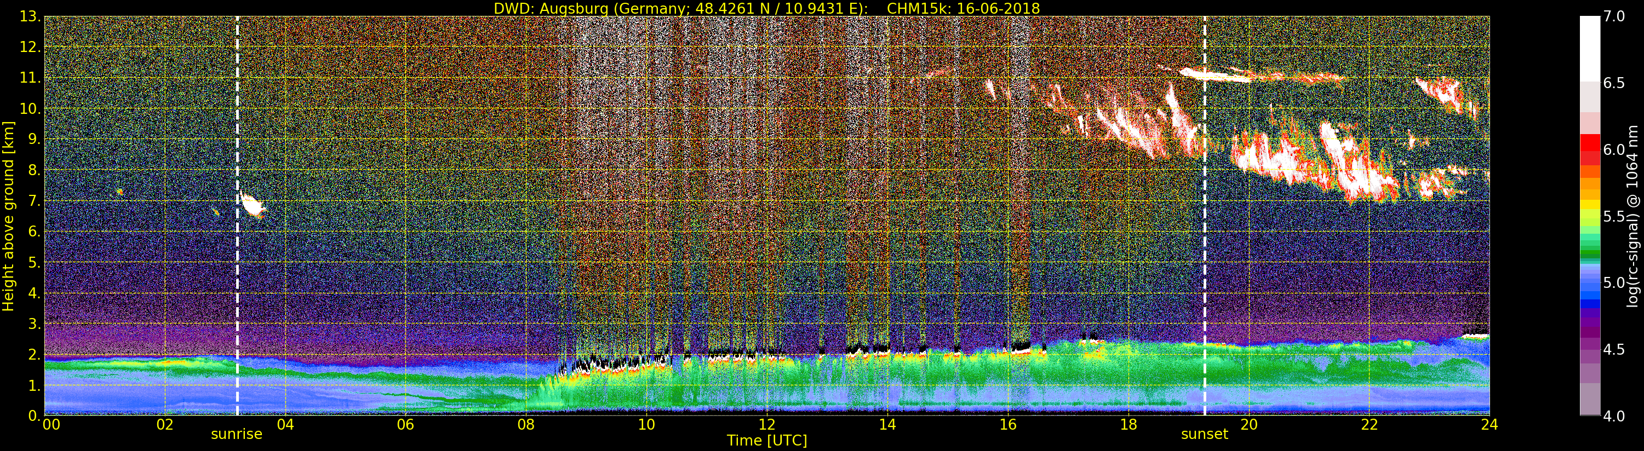Click the 'Height above ground [km]' axis label
This screenshot has width=1644, height=451.
8,216
